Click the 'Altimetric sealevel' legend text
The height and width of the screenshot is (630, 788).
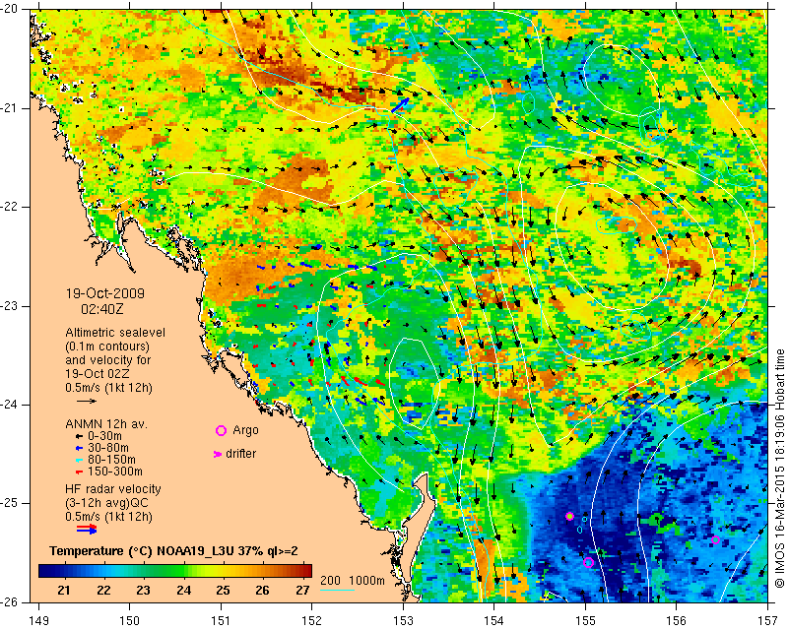[x=115, y=333]
